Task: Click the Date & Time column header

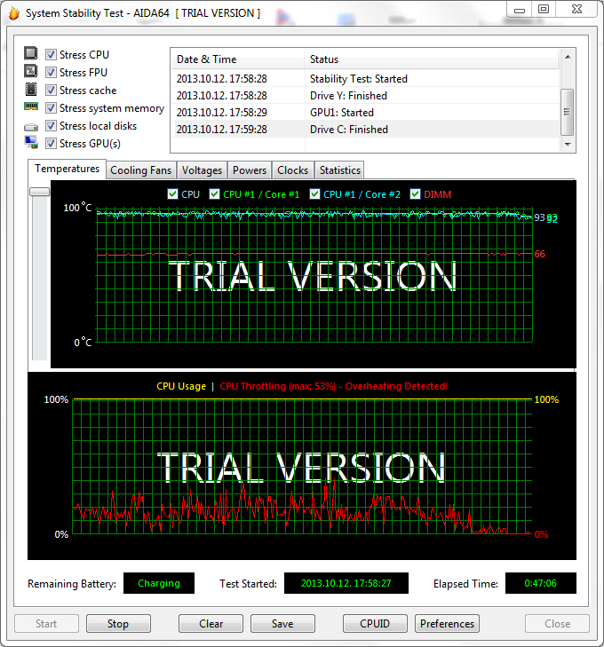Action: (237, 59)
